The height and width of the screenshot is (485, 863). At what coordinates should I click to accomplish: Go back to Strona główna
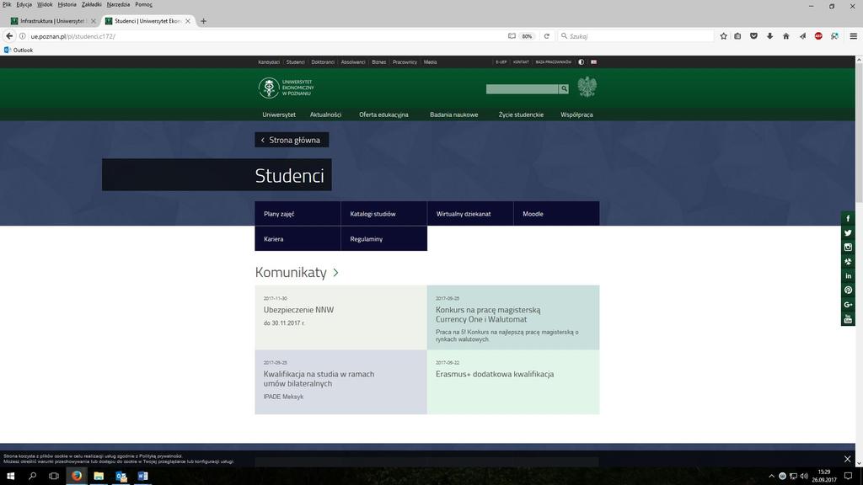pyautogui.click(x=292, y=140)
